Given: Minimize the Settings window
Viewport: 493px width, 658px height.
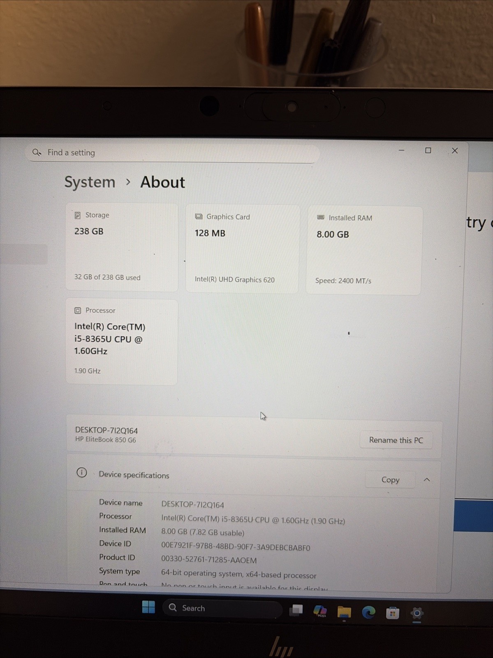Looking at the screenshot, I should pyautogui.click(x=402, y=150).
